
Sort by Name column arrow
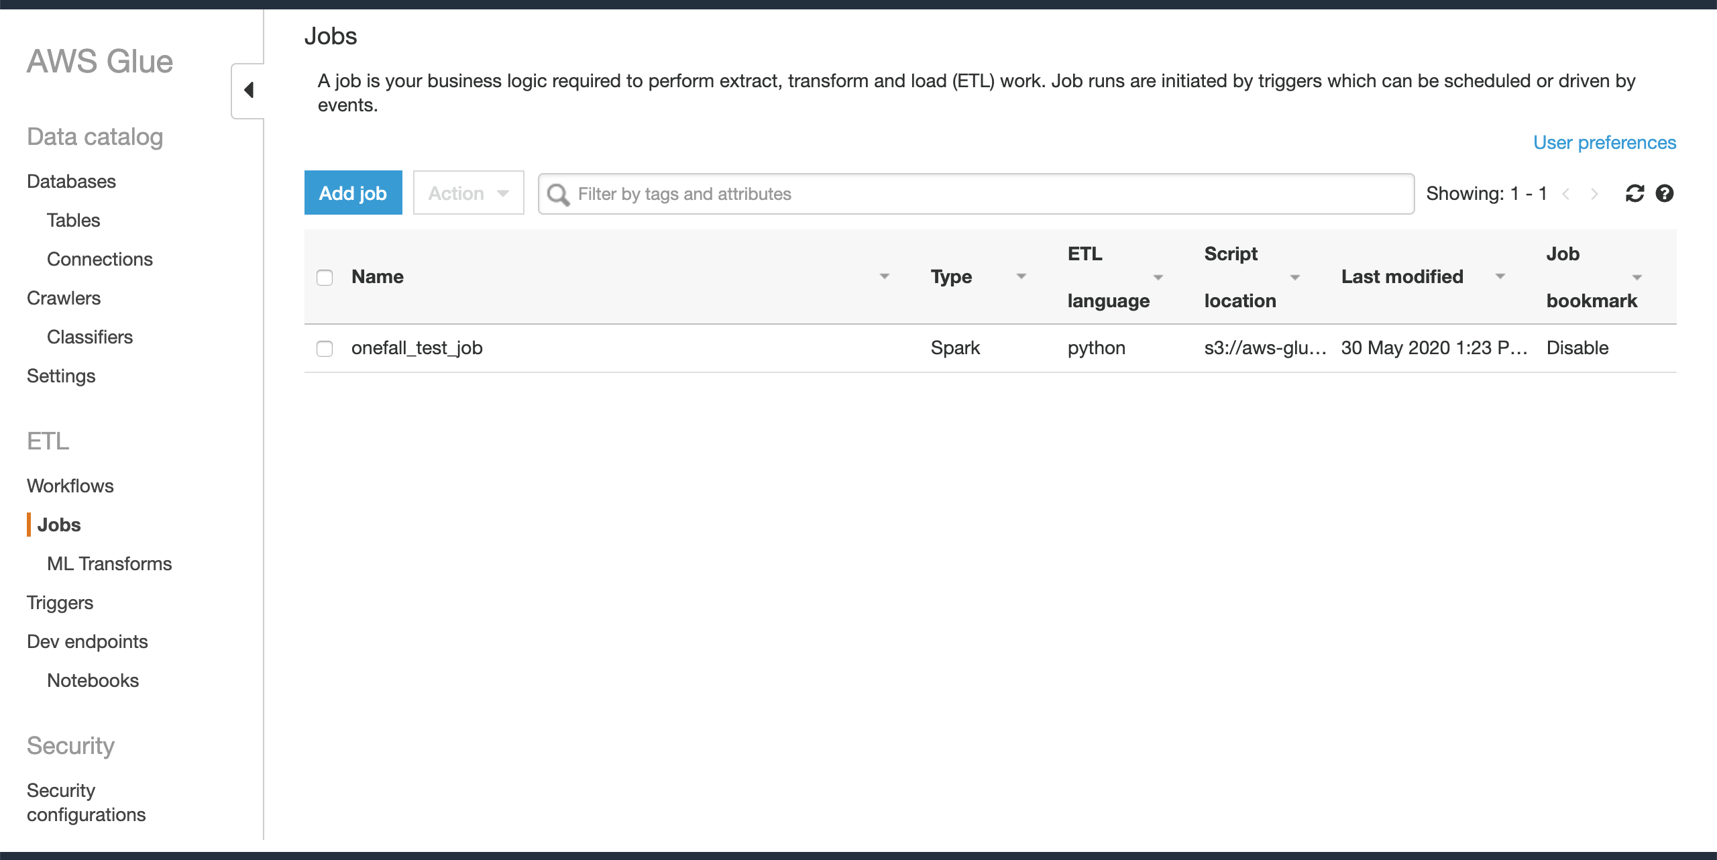pyautogui.click(x=885, y=276)
